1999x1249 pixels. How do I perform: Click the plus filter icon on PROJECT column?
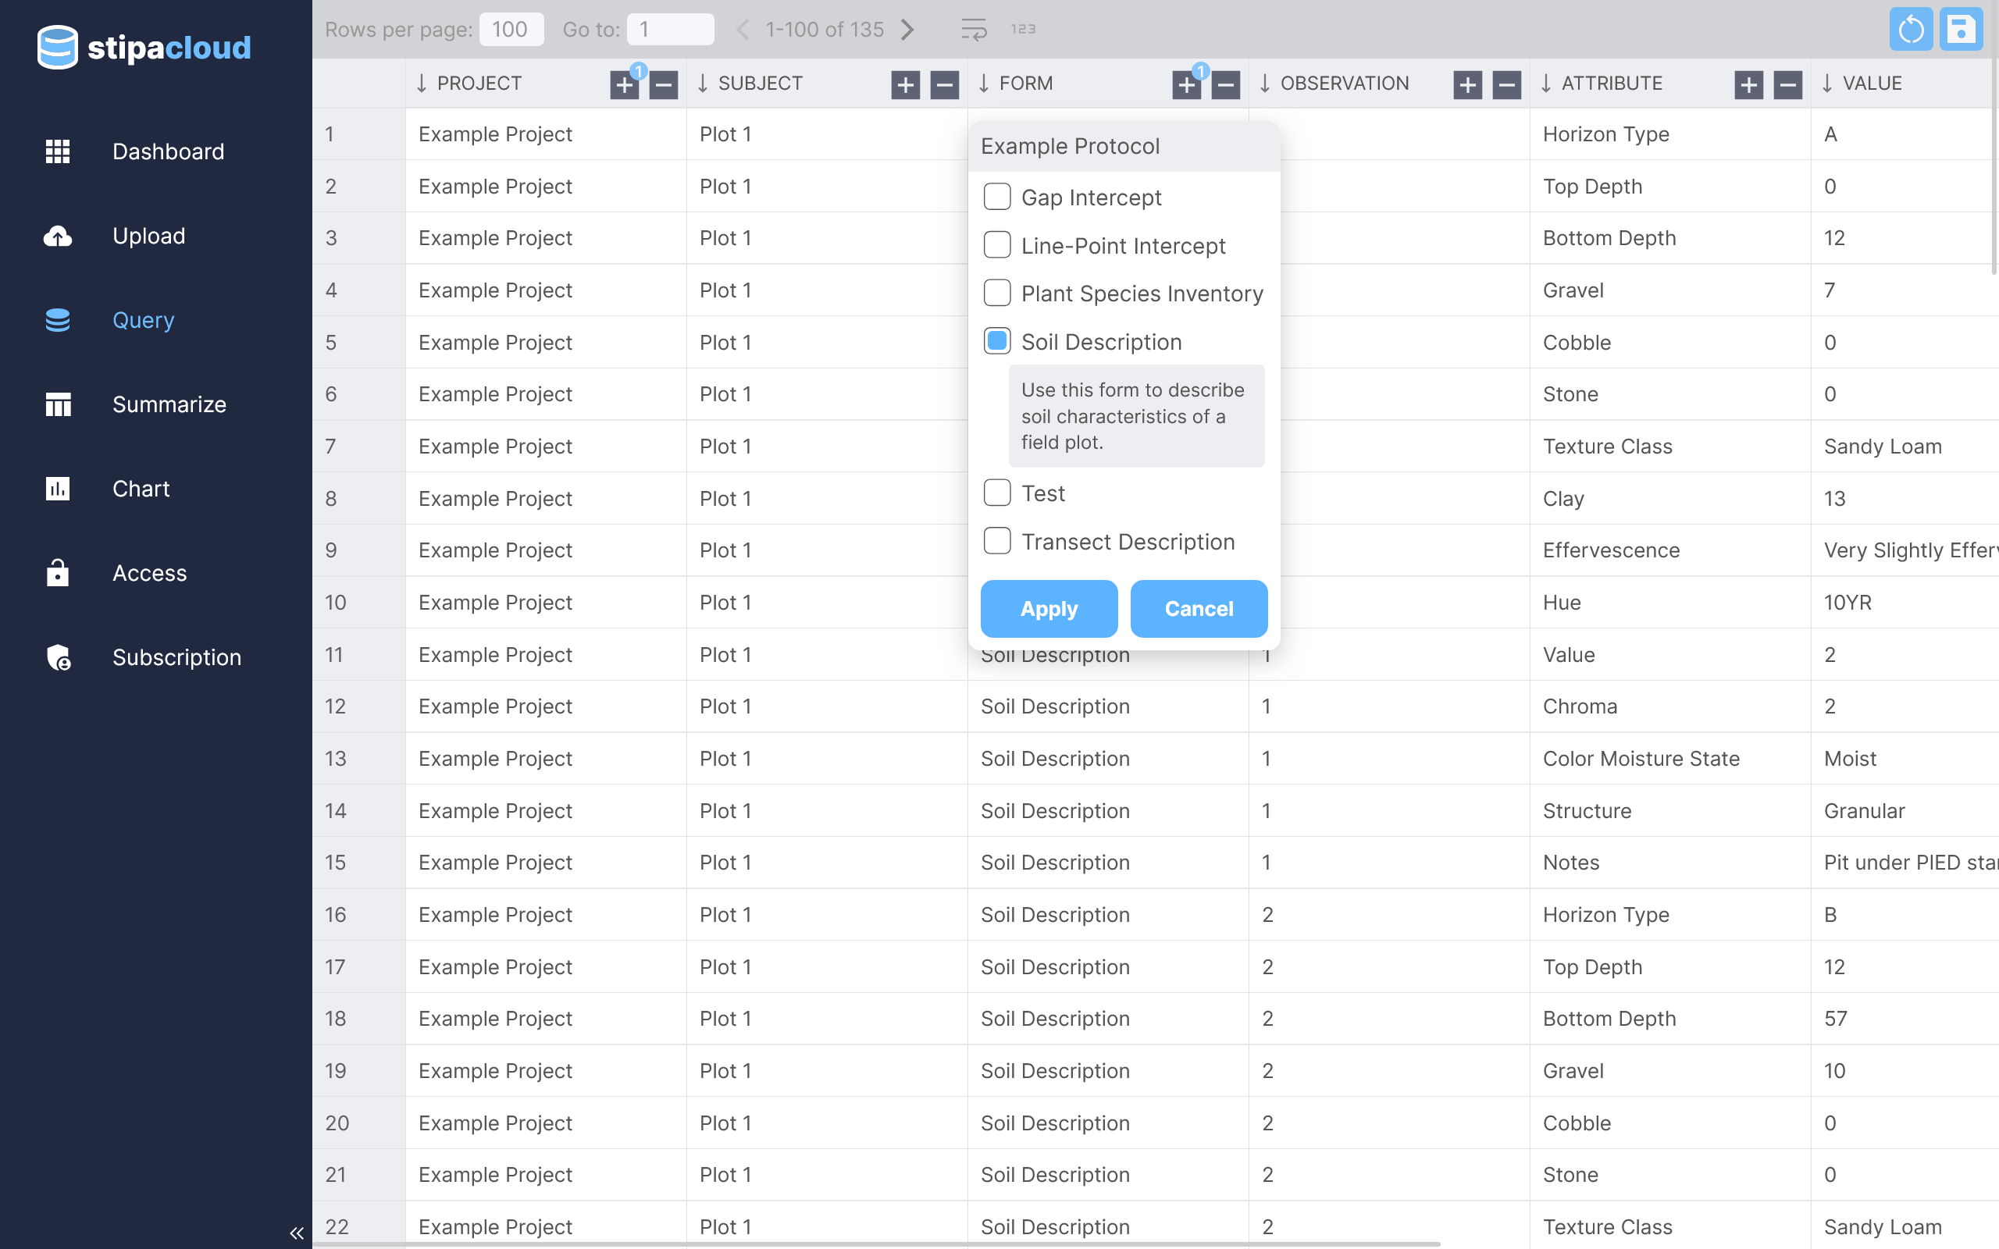tap(625, 84)
